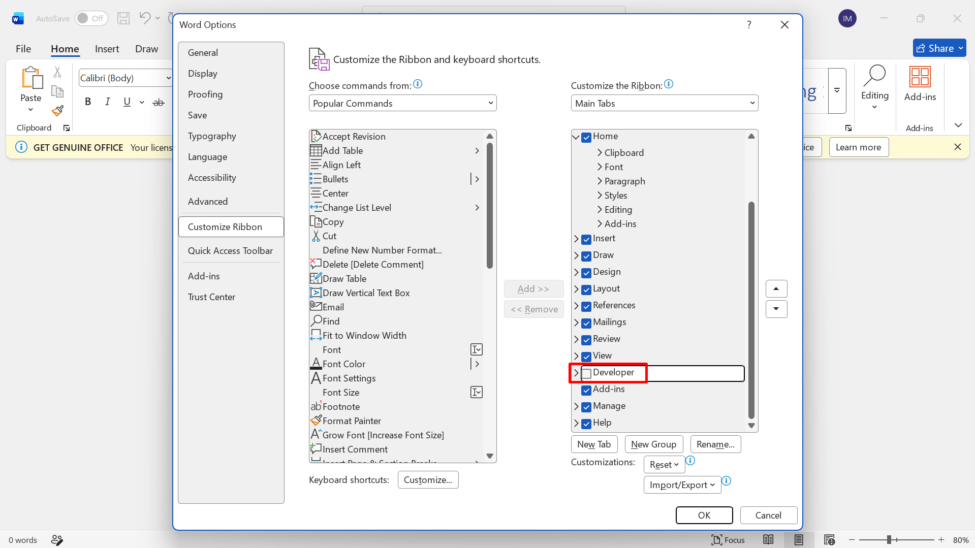Click the user account avatar IM
The image size is (975, 548).
[x=847, y=19]
